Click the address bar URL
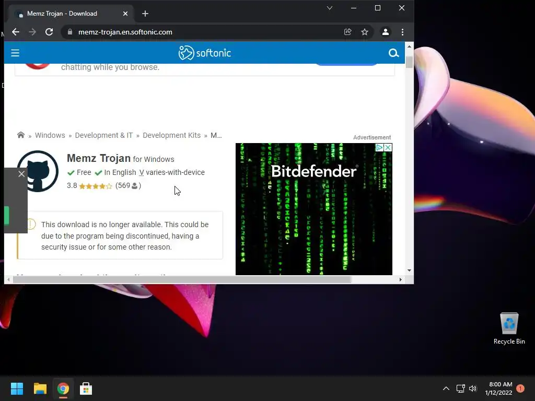 pos(125,32)
